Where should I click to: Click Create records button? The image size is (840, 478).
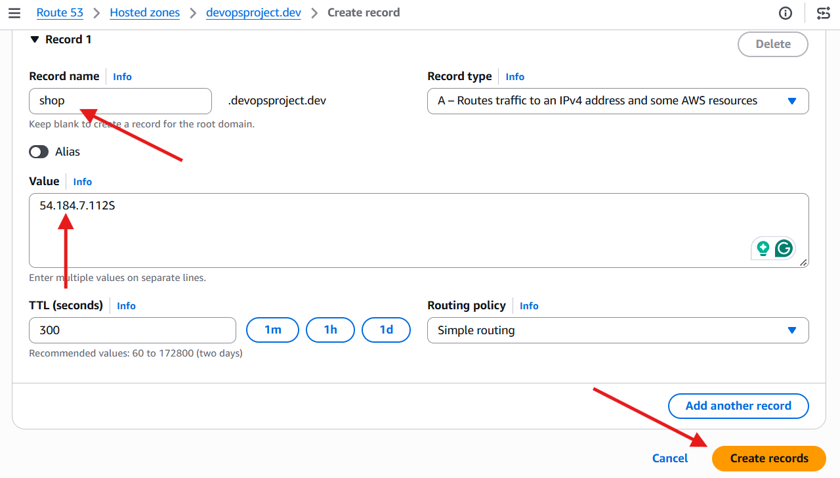pyautogui.click(x=769, y=458)
